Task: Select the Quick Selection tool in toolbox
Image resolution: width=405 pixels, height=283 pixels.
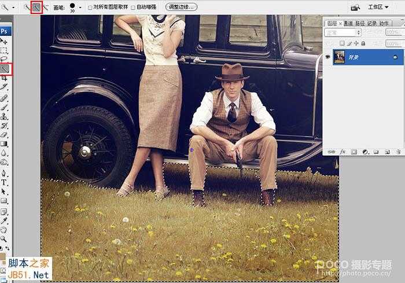Action: [5, 69]
